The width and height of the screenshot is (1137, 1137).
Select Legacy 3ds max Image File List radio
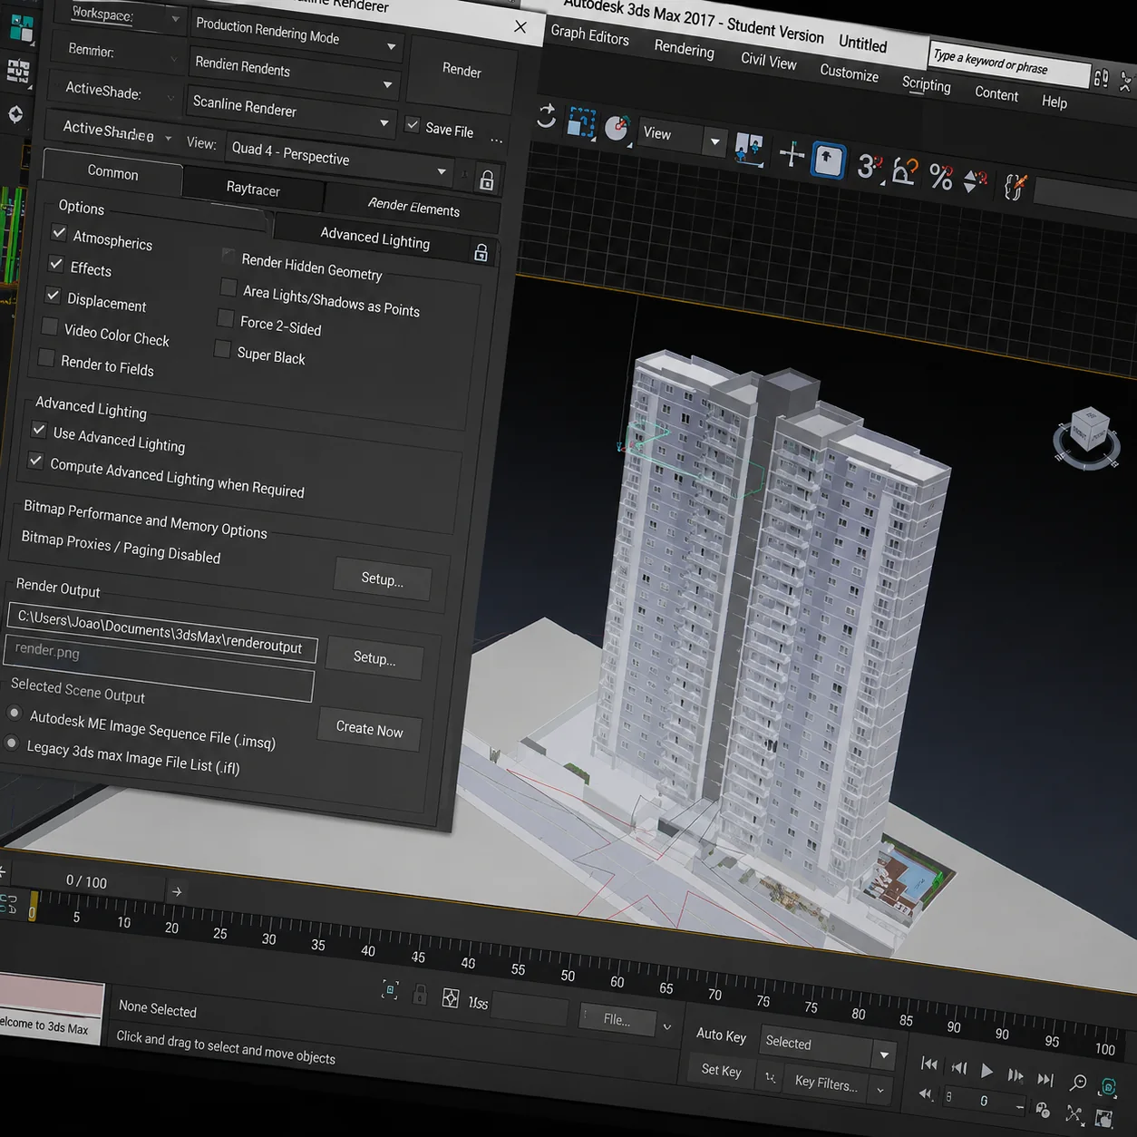point(11,743)
